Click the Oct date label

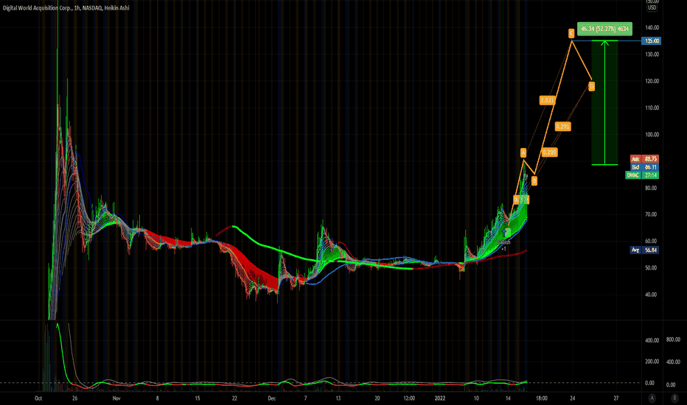click(x=38, y=398)
